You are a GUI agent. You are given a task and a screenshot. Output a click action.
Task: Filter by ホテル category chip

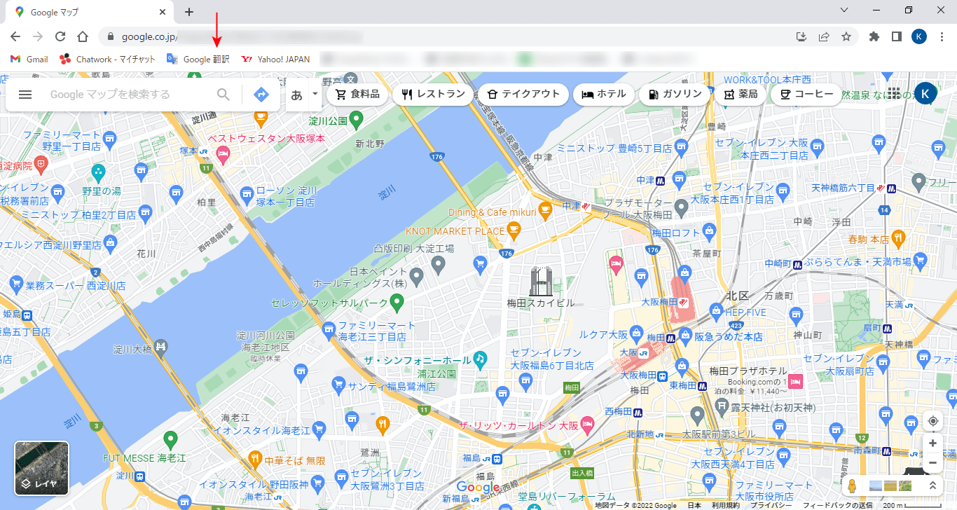604,94
